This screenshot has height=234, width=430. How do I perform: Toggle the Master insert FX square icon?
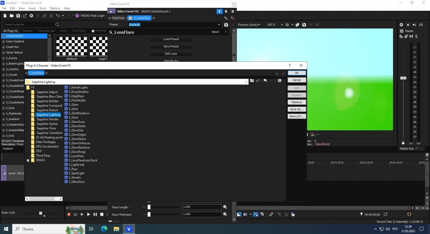coord(401,31)
